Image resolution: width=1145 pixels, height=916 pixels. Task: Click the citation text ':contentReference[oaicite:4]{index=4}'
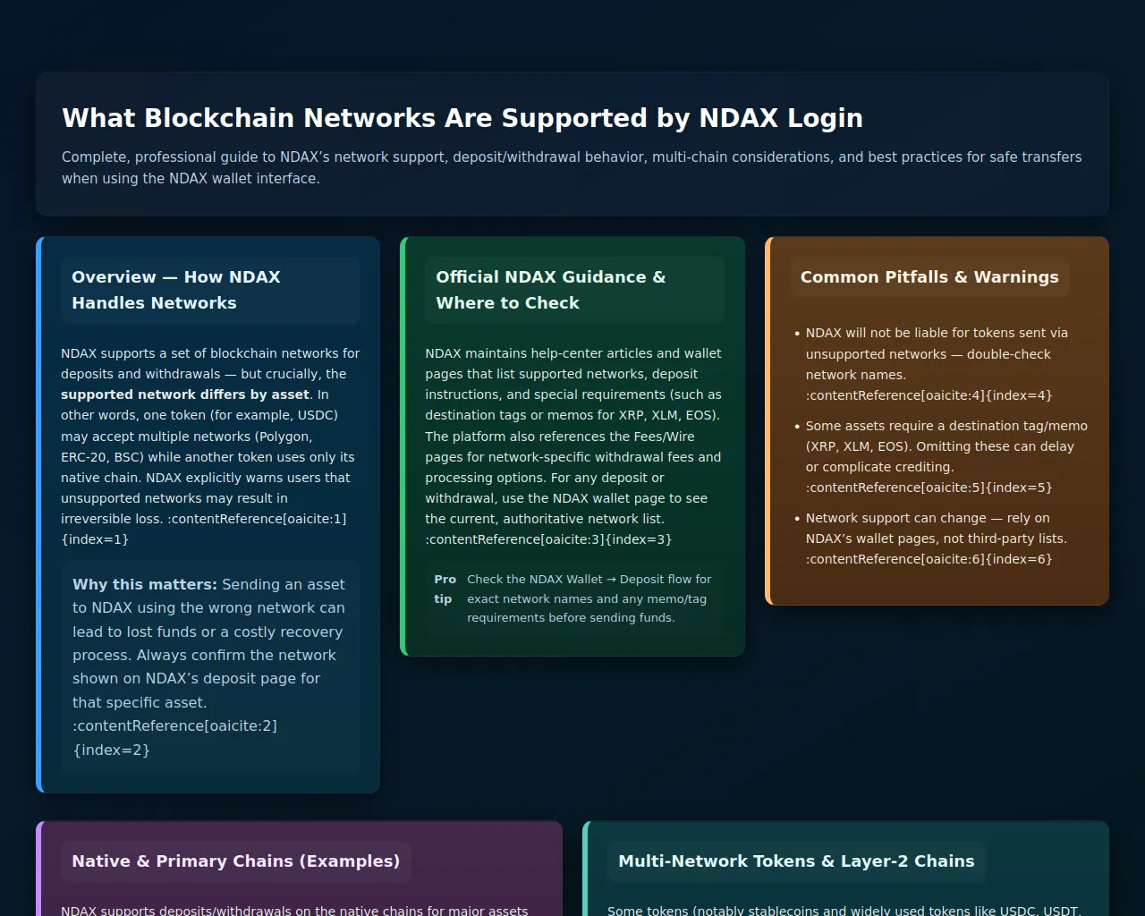929,395
